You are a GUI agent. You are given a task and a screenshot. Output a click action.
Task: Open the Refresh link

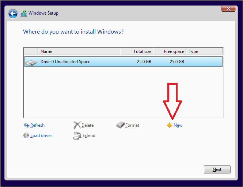point(37,125)
